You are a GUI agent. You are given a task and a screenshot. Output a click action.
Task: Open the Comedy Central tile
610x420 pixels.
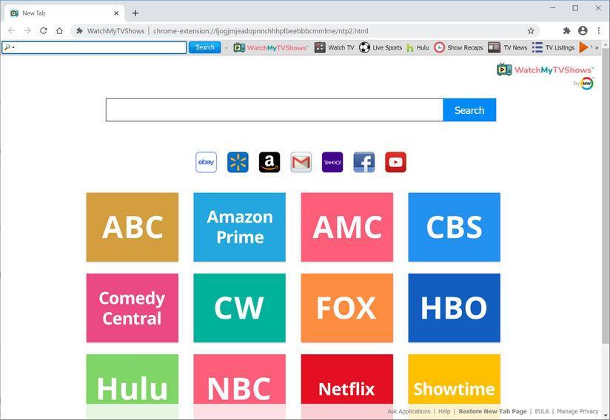pyautogui.click(x=133, y=308)
